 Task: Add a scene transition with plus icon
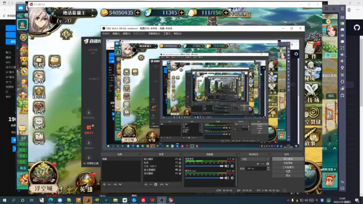(x=258, y=164)
